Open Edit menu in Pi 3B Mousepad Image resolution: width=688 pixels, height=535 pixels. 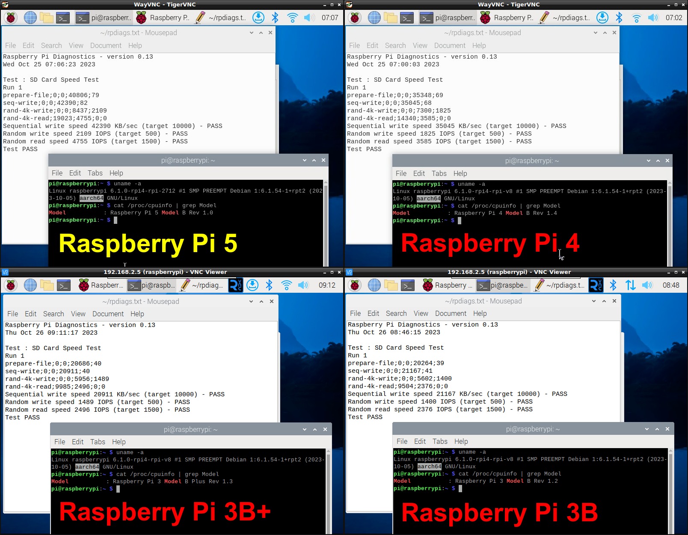click(x=373, y=313)
